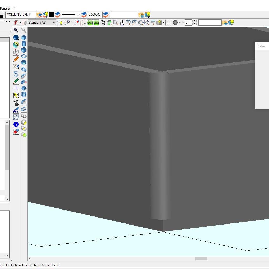Choose the helix spring solid tool
Image resolution: width=269 pixels, height=269 pixels.
[x=24, y=95]
